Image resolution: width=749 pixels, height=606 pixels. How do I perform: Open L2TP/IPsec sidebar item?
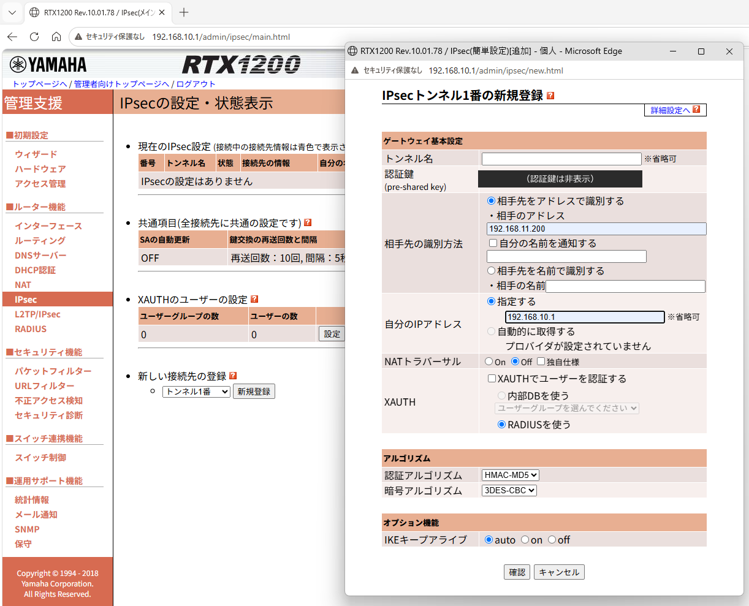pos(37,314)
